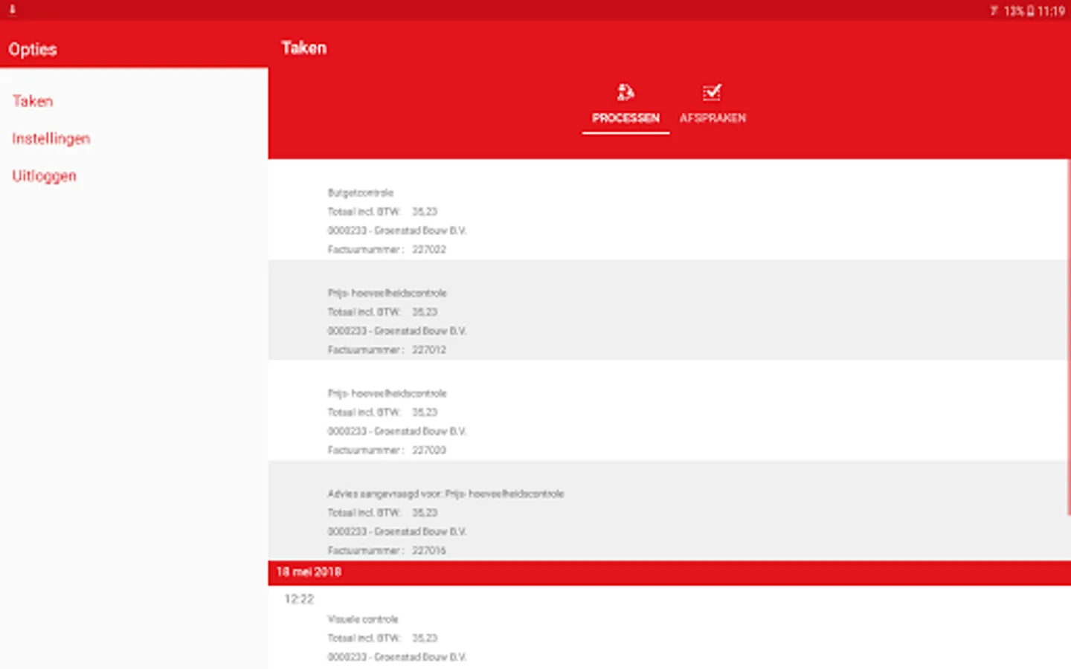Open the Afspraken checkmark icon
The height and width of the screenshot is (669, 1071).
tap(712, 92)
